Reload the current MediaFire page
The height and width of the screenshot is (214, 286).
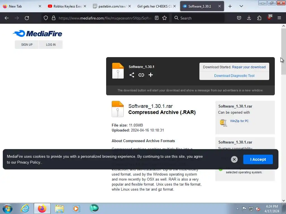27,18
